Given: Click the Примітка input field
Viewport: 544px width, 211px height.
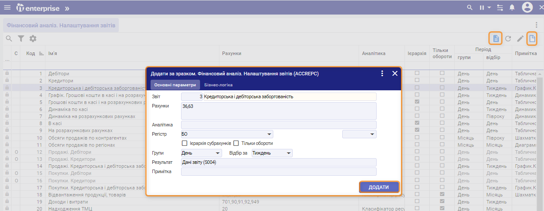Looking at the screenshot, I should [279, 172].
